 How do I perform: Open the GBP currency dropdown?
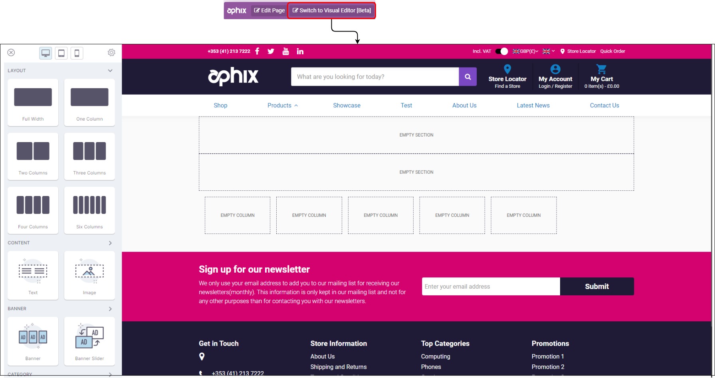click(x=525, y=51)
